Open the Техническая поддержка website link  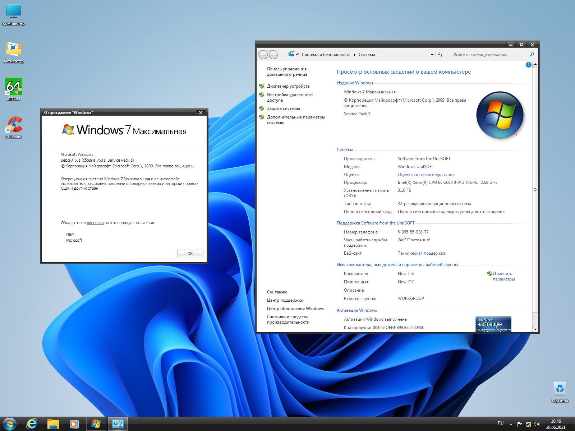(x=421, y=253)
